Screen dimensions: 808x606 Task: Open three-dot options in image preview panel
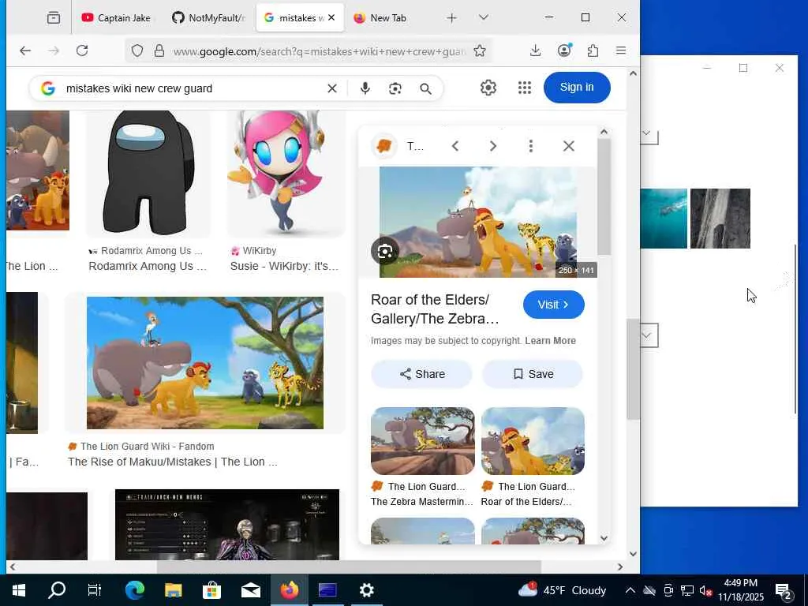coord(531,146)
